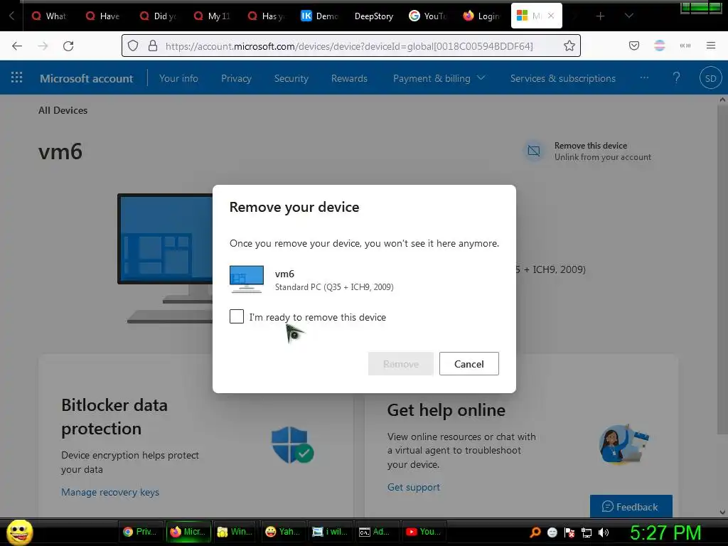Image resolution: width=728 pixels, height=546 pixels.
Task: Show more navigation items ellipsis
Action: 644,77
